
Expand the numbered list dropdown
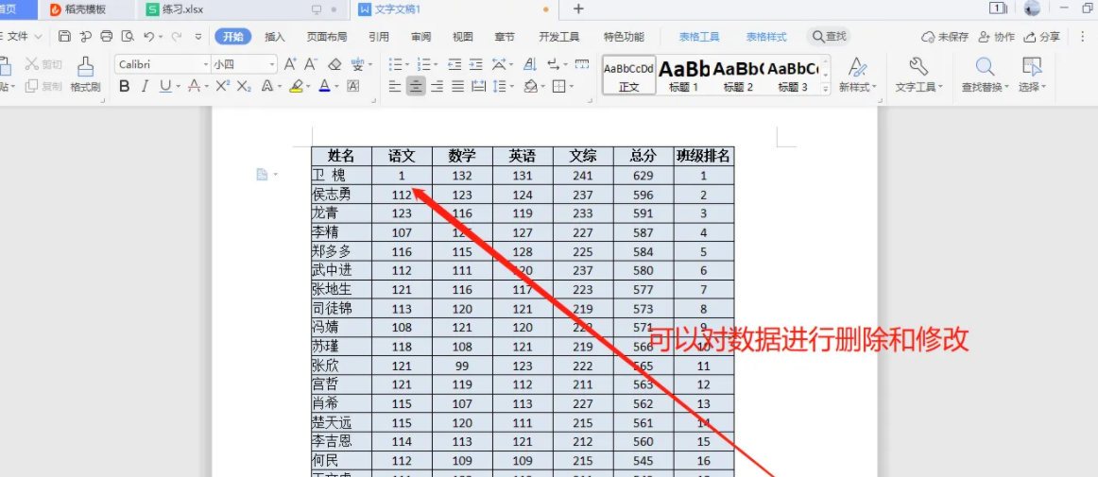click(436, 65)
